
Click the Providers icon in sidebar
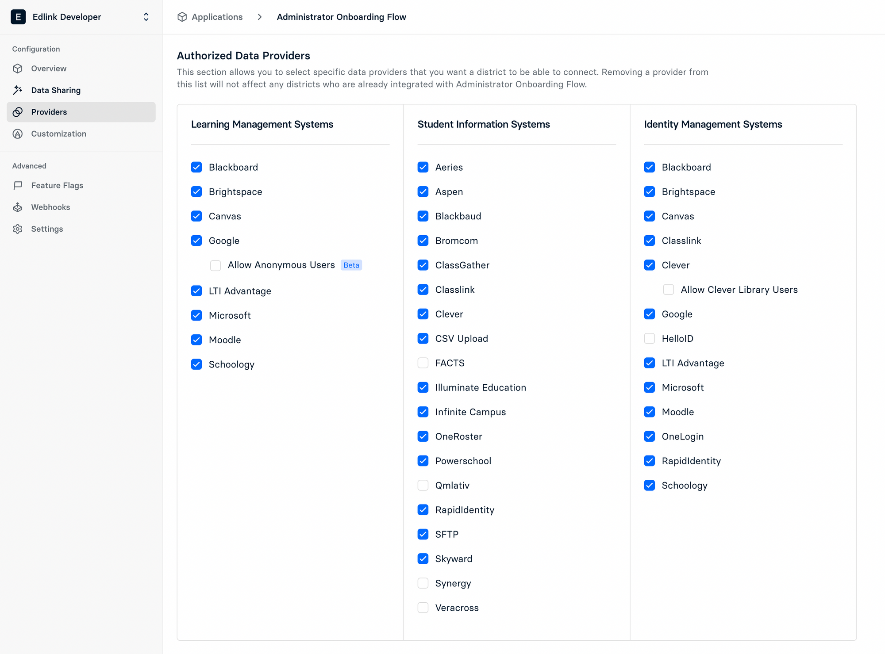click(18, 112)
